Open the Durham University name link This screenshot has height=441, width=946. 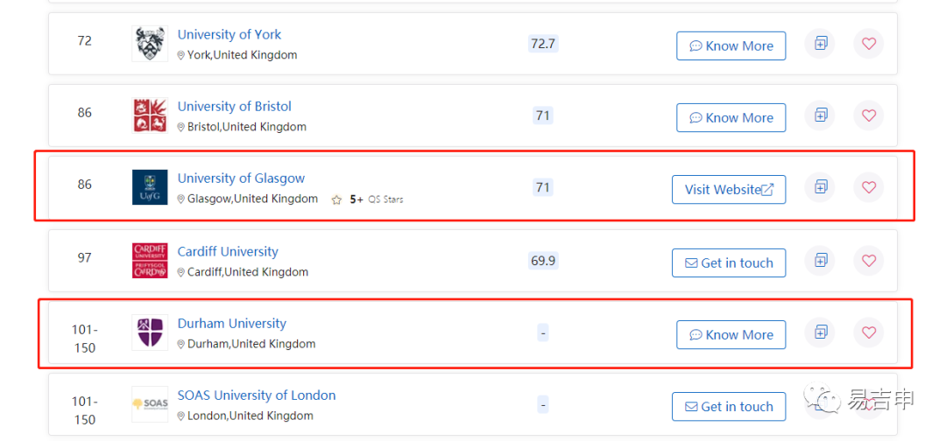pos(231,324)
